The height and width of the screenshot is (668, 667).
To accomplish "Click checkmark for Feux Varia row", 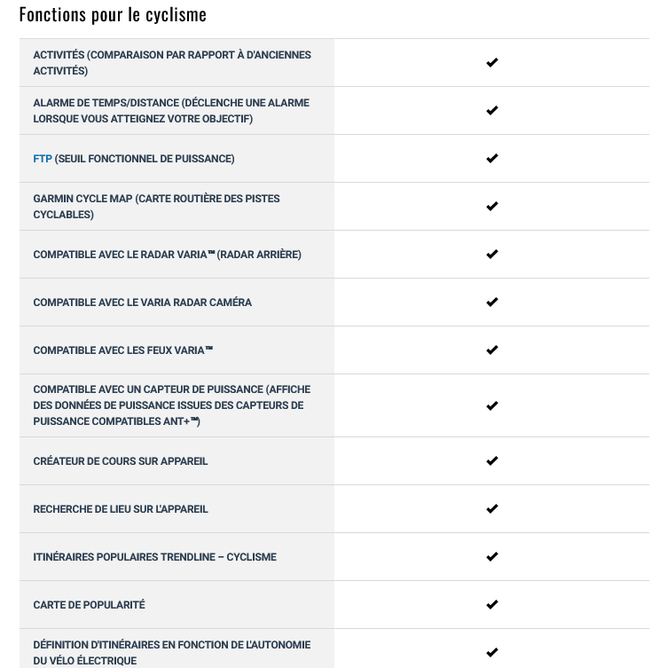I will 492,350.
